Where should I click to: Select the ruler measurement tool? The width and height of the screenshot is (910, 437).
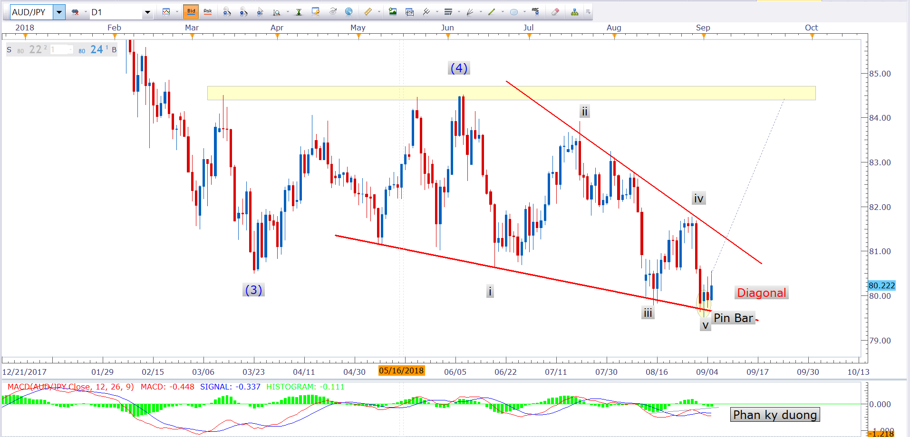pos(368,12)
